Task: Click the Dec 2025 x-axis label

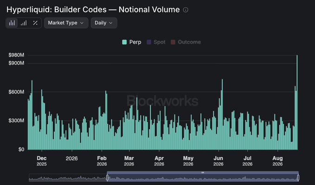Action: (x=42, y=161)
